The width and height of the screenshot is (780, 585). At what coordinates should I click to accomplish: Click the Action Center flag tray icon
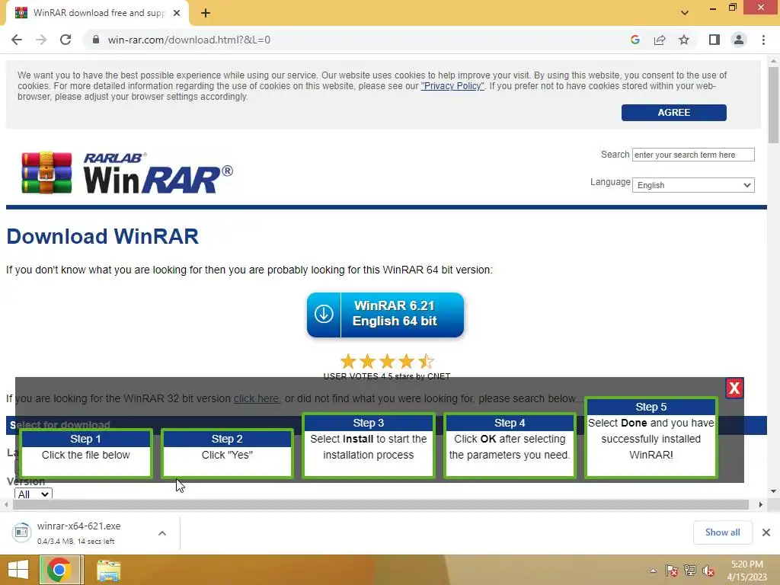(672, 571)
